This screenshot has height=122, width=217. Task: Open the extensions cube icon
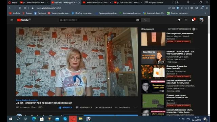[x=197, y=8]
